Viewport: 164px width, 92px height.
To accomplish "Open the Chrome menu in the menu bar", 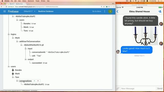I will pyautogui.click(x=7, y=1).
